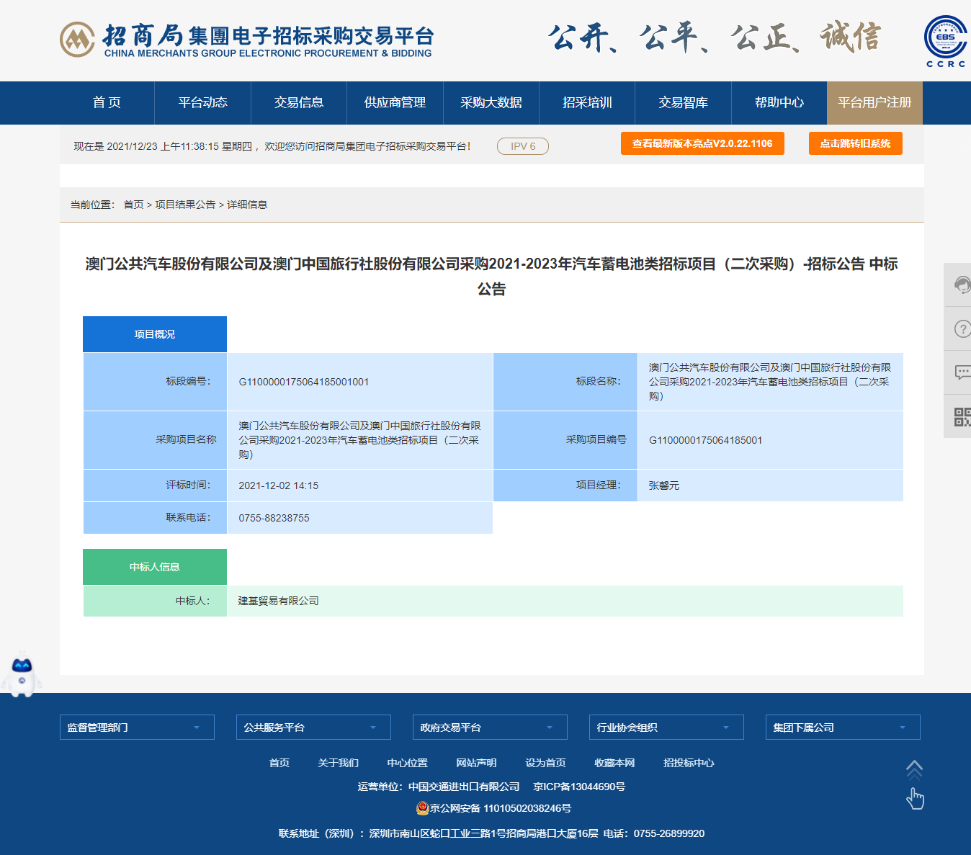
Task: Click the back-to-top arrow icon
Action: coord(914,770)
